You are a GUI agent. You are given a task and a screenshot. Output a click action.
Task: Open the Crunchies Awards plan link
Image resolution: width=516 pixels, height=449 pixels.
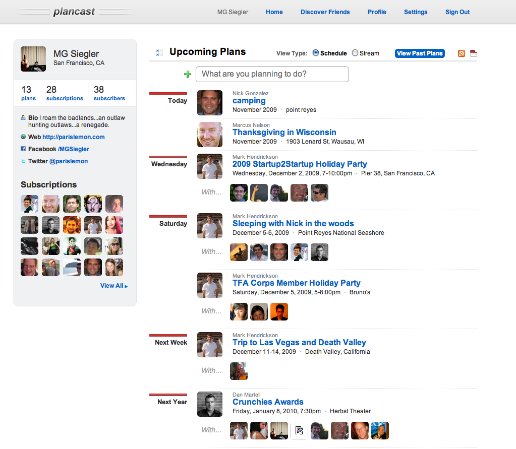click(268, 402)
